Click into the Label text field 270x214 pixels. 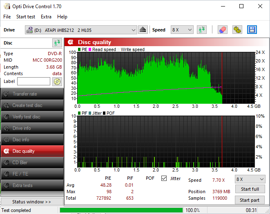(x=33, y=81)
